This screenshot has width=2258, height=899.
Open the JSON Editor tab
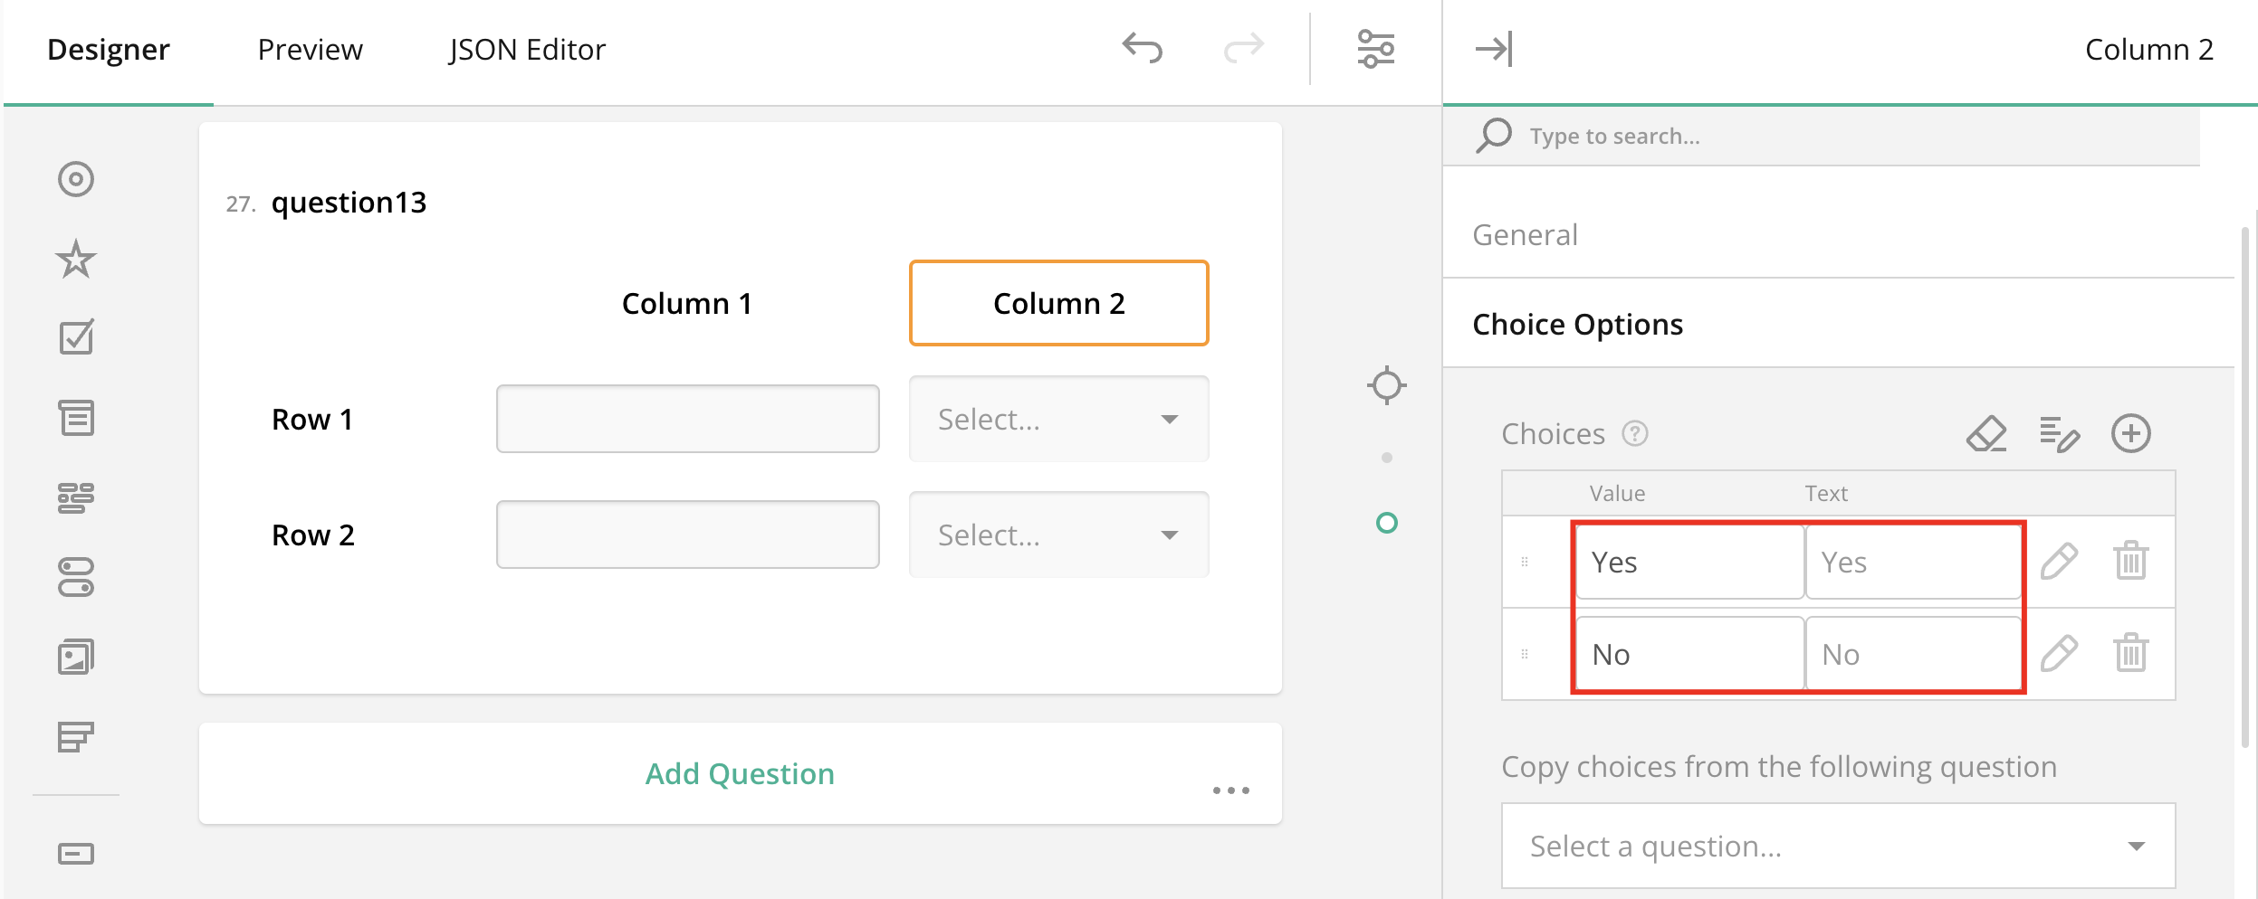pos(525,50)
